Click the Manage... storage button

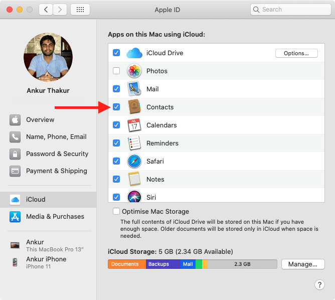pos(303,264)
